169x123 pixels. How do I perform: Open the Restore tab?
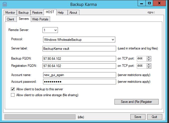click(37, 13)
